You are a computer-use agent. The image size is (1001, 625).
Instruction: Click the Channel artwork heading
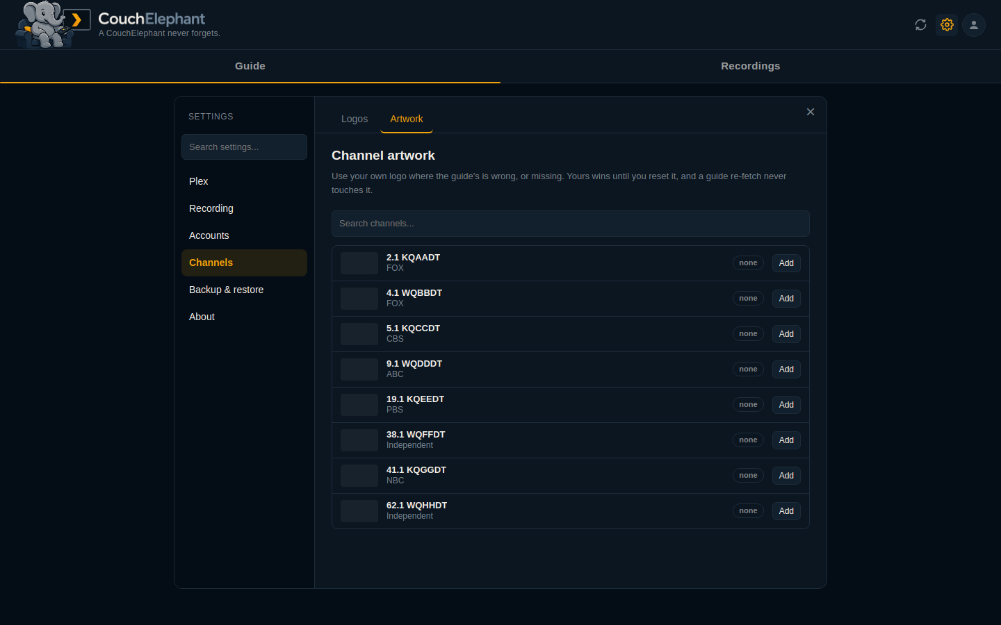click(383, 156)
